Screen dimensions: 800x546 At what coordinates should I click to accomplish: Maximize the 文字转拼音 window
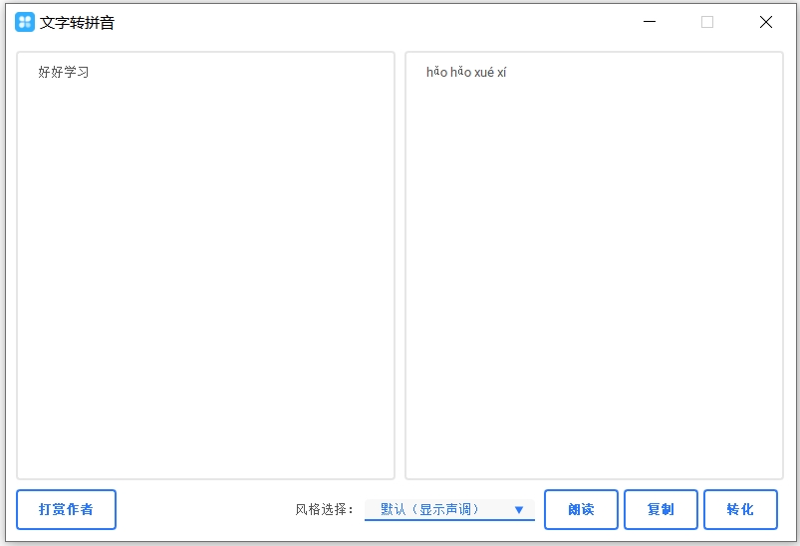point(707,22)
